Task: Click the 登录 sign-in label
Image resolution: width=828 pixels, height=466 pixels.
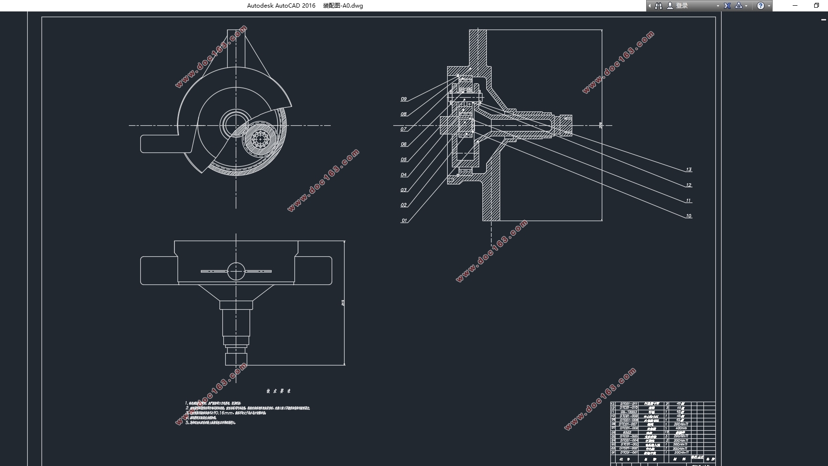Action: (682, 6)
